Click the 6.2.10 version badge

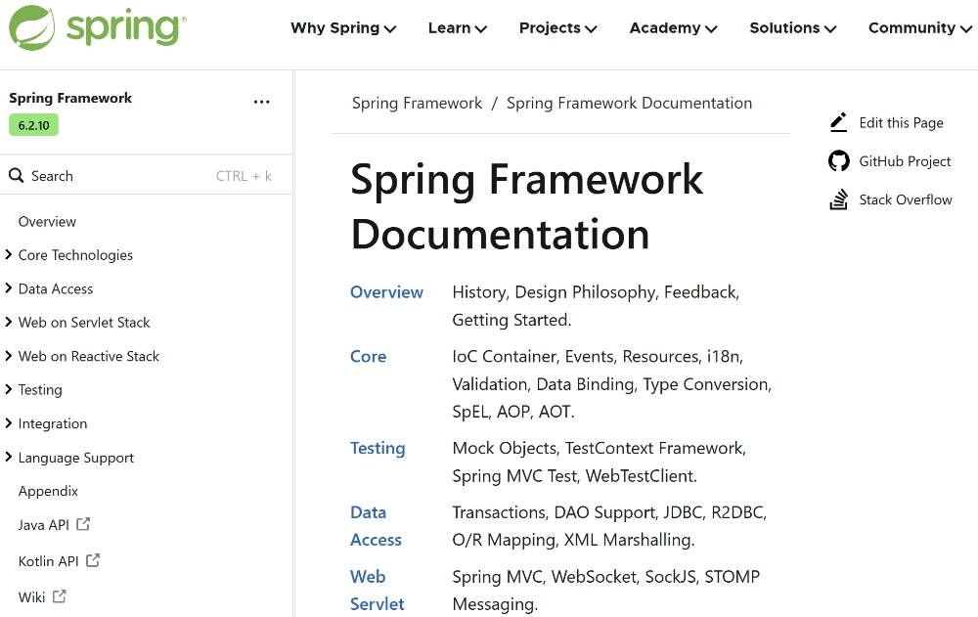pyautogui.click(x=33, y=125)
